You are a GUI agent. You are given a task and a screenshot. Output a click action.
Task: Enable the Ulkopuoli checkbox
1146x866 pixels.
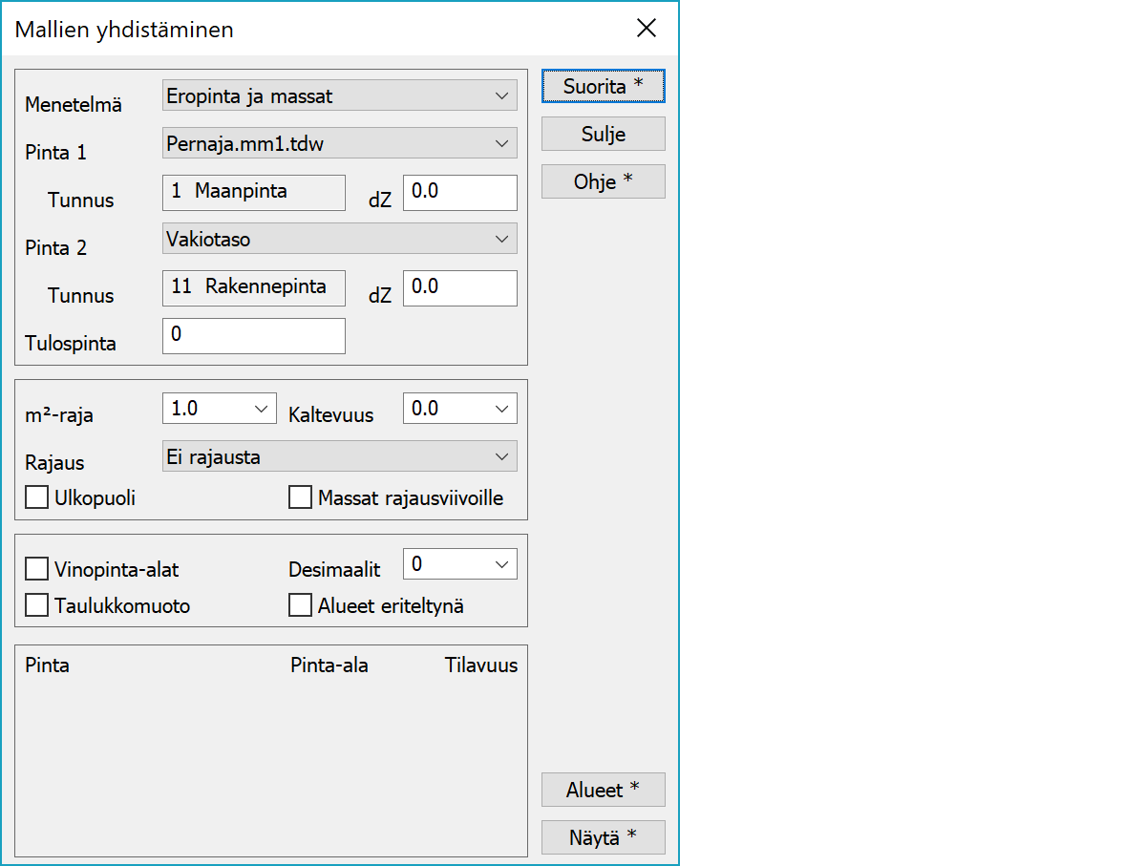[x=37, y=498]
